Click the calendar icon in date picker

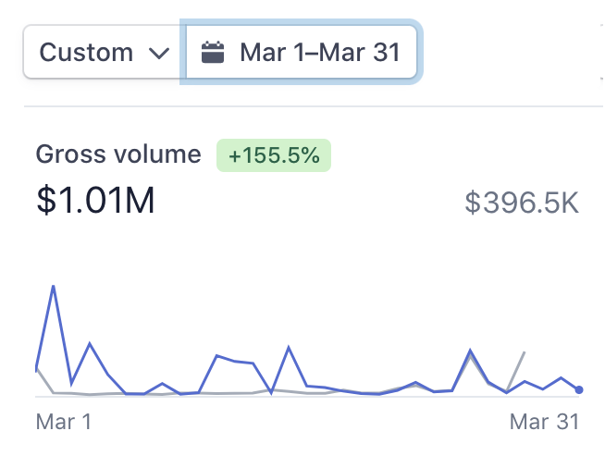213,52
